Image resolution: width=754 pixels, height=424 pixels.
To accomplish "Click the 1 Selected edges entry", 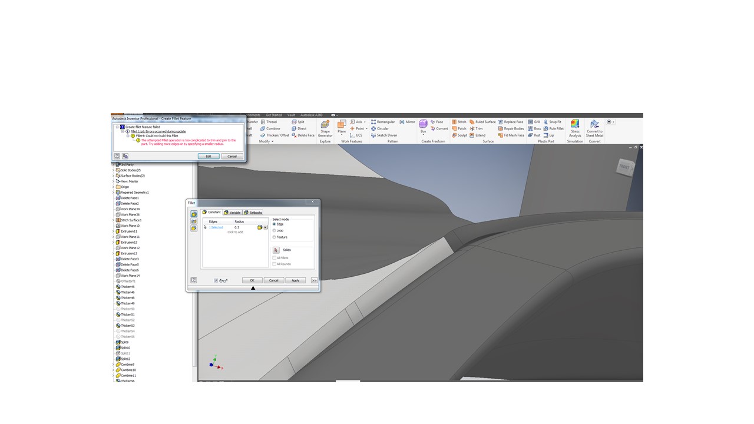I will click(x=216, y=227).
